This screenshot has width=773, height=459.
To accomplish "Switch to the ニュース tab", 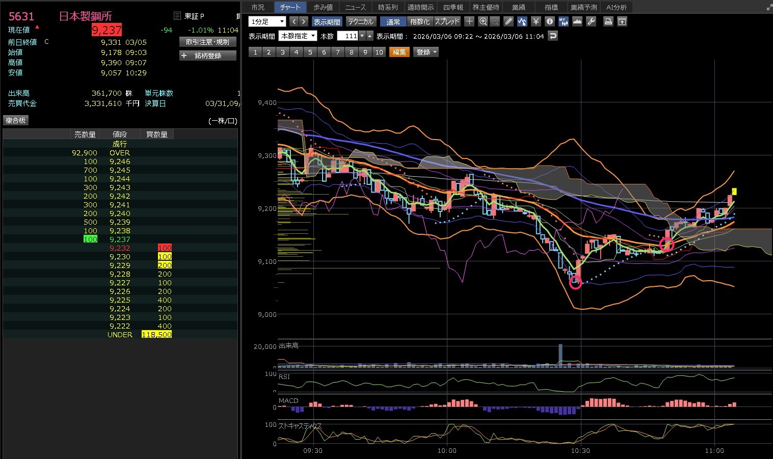I will pyautogui.click(x=355, y=7).
